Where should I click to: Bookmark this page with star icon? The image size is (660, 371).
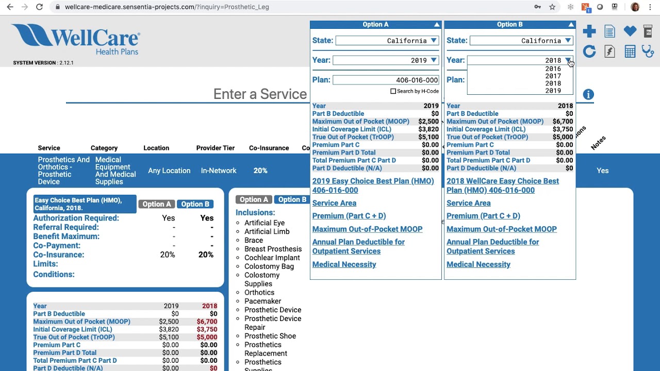552,7
